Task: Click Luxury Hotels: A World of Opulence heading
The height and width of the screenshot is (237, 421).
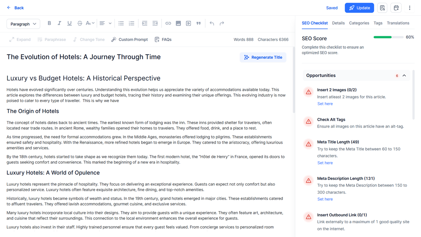Action: [x=53, y=173]
